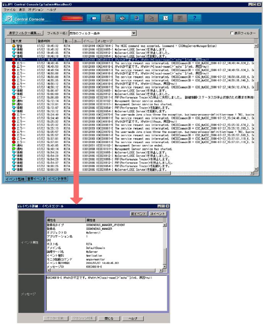Open the フィルター名 dropdown arrow

pyautogui.click(x=134, y=33)
